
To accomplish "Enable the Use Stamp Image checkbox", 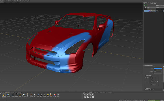I will 145,75.
